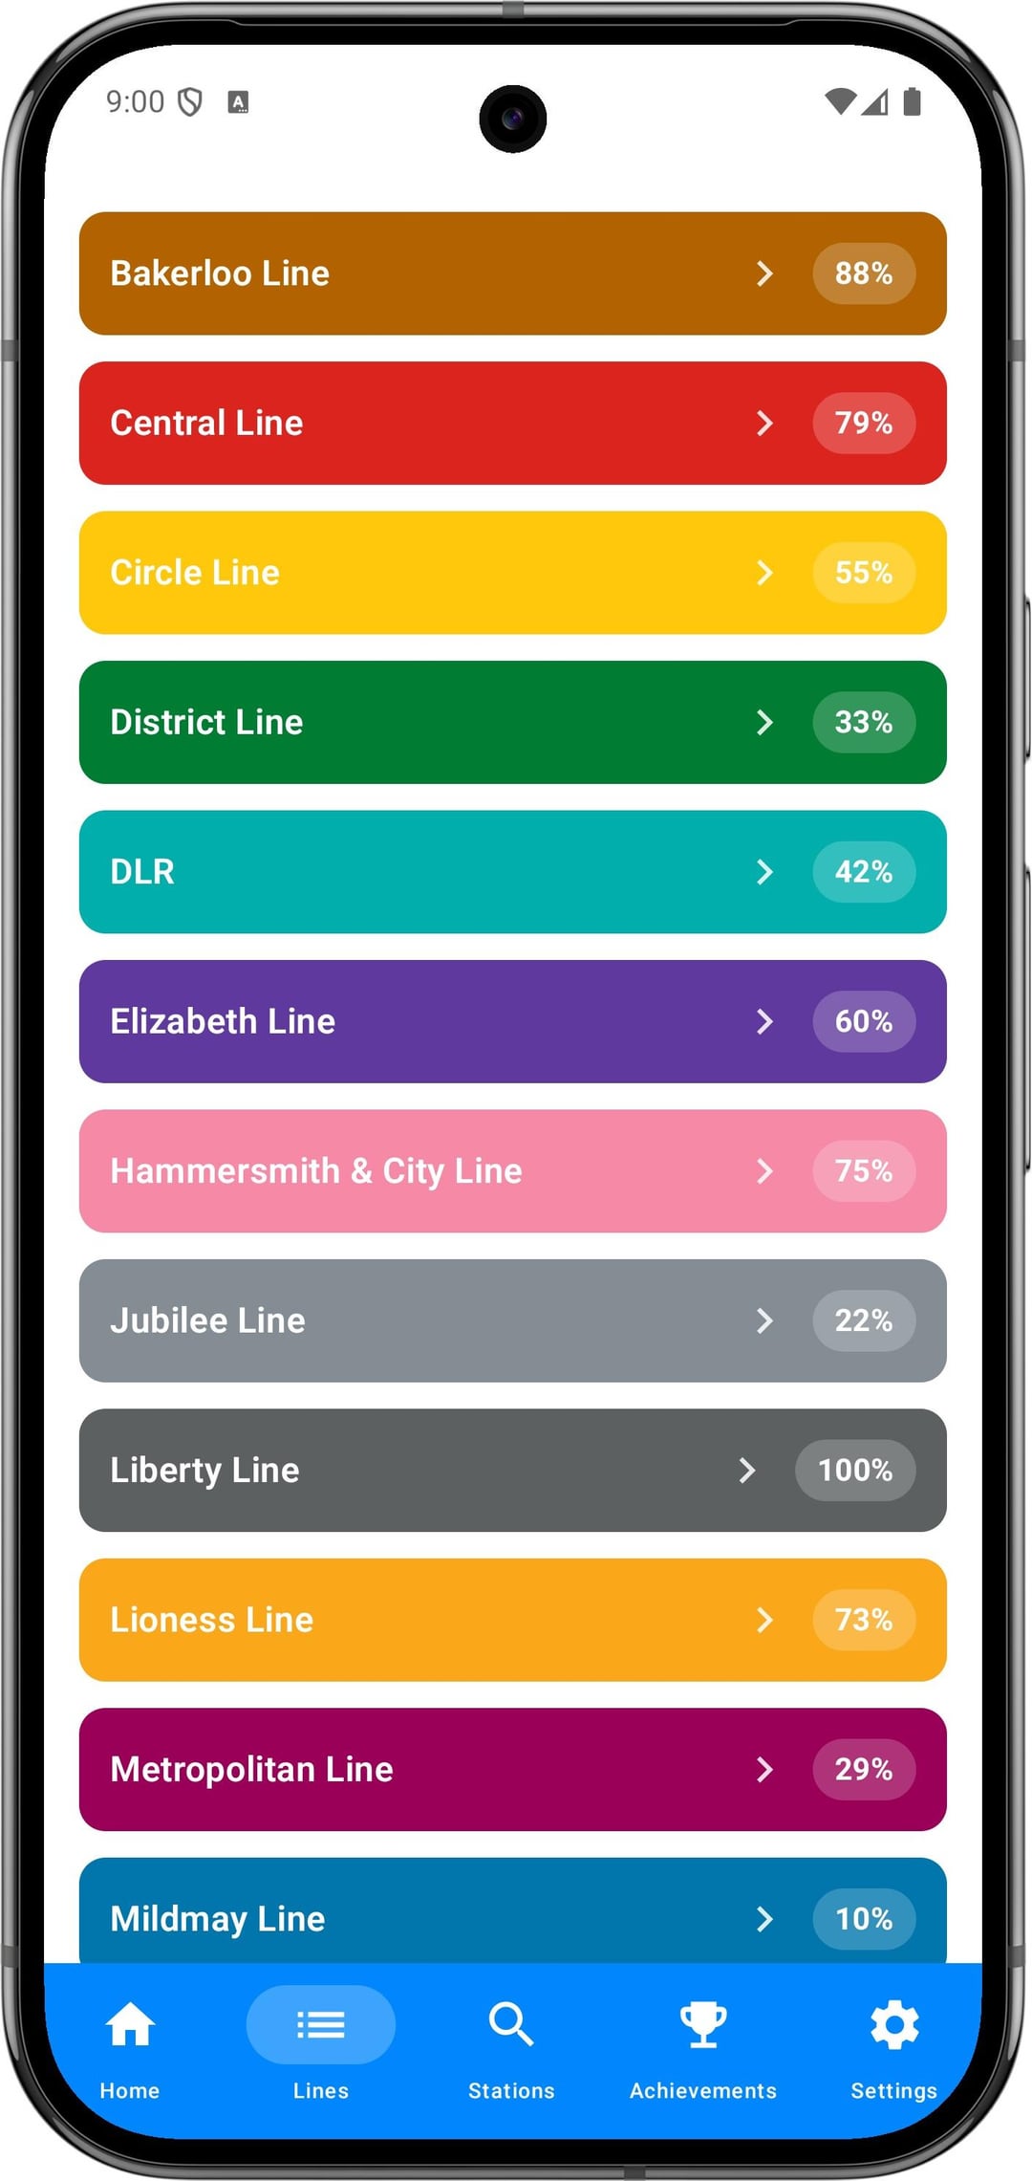Tap the Home icon in bottom navigation
Image resolution: width=1032 pixels, height=2181 pixels.
coord(130,2024)
